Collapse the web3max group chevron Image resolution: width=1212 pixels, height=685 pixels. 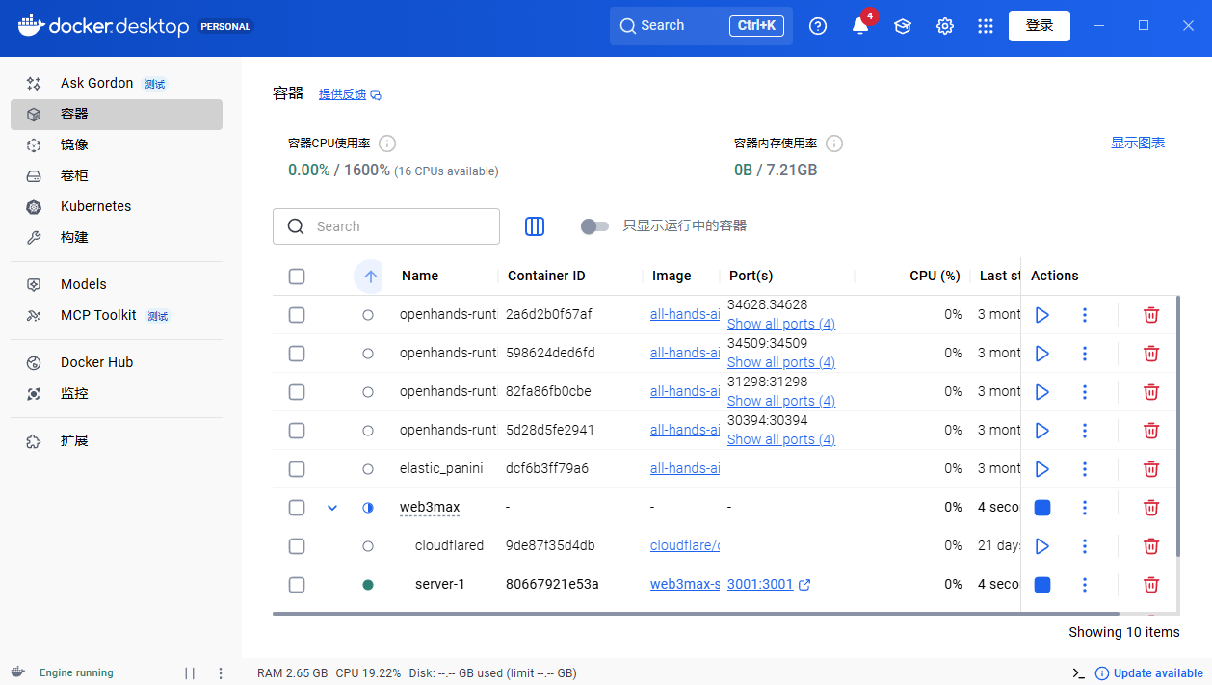pyautogui.click(x=332, y=508)
